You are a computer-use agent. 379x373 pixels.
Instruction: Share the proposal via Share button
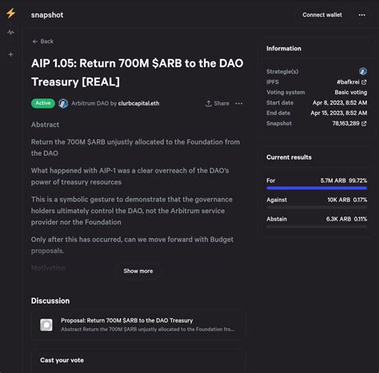tap(217, 103)
